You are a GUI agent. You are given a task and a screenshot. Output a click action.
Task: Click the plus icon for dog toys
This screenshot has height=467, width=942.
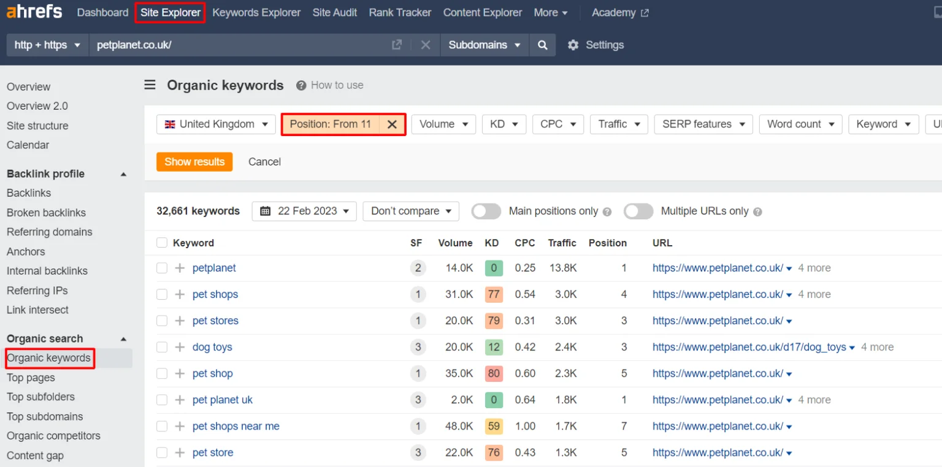[x=180, y=347]
